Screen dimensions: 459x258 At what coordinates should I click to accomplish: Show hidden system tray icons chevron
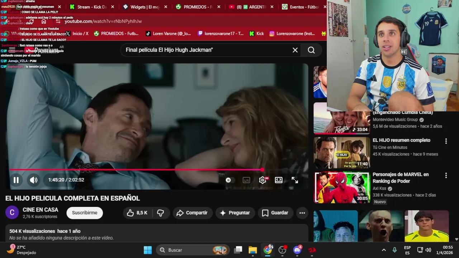tap(384, 250)
